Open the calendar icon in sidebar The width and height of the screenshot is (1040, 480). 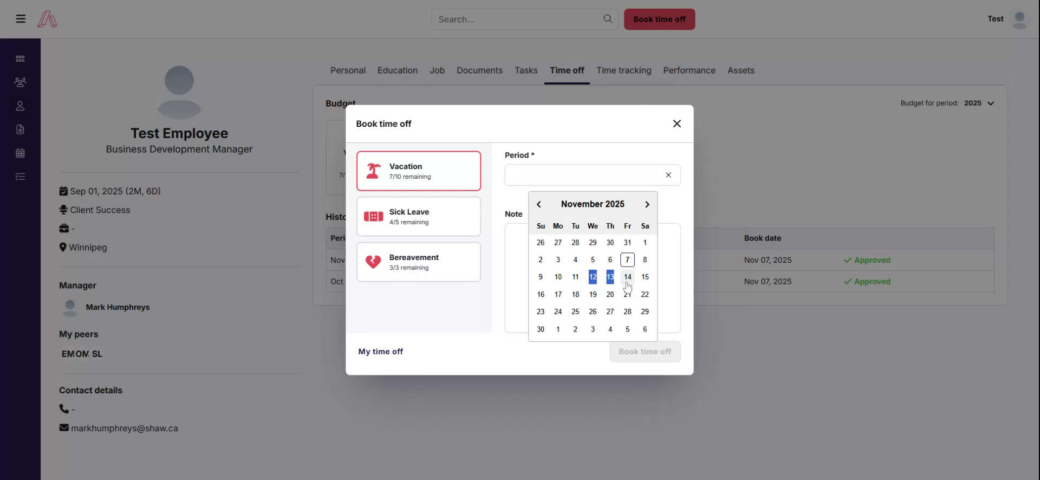[x=20, y=153]
